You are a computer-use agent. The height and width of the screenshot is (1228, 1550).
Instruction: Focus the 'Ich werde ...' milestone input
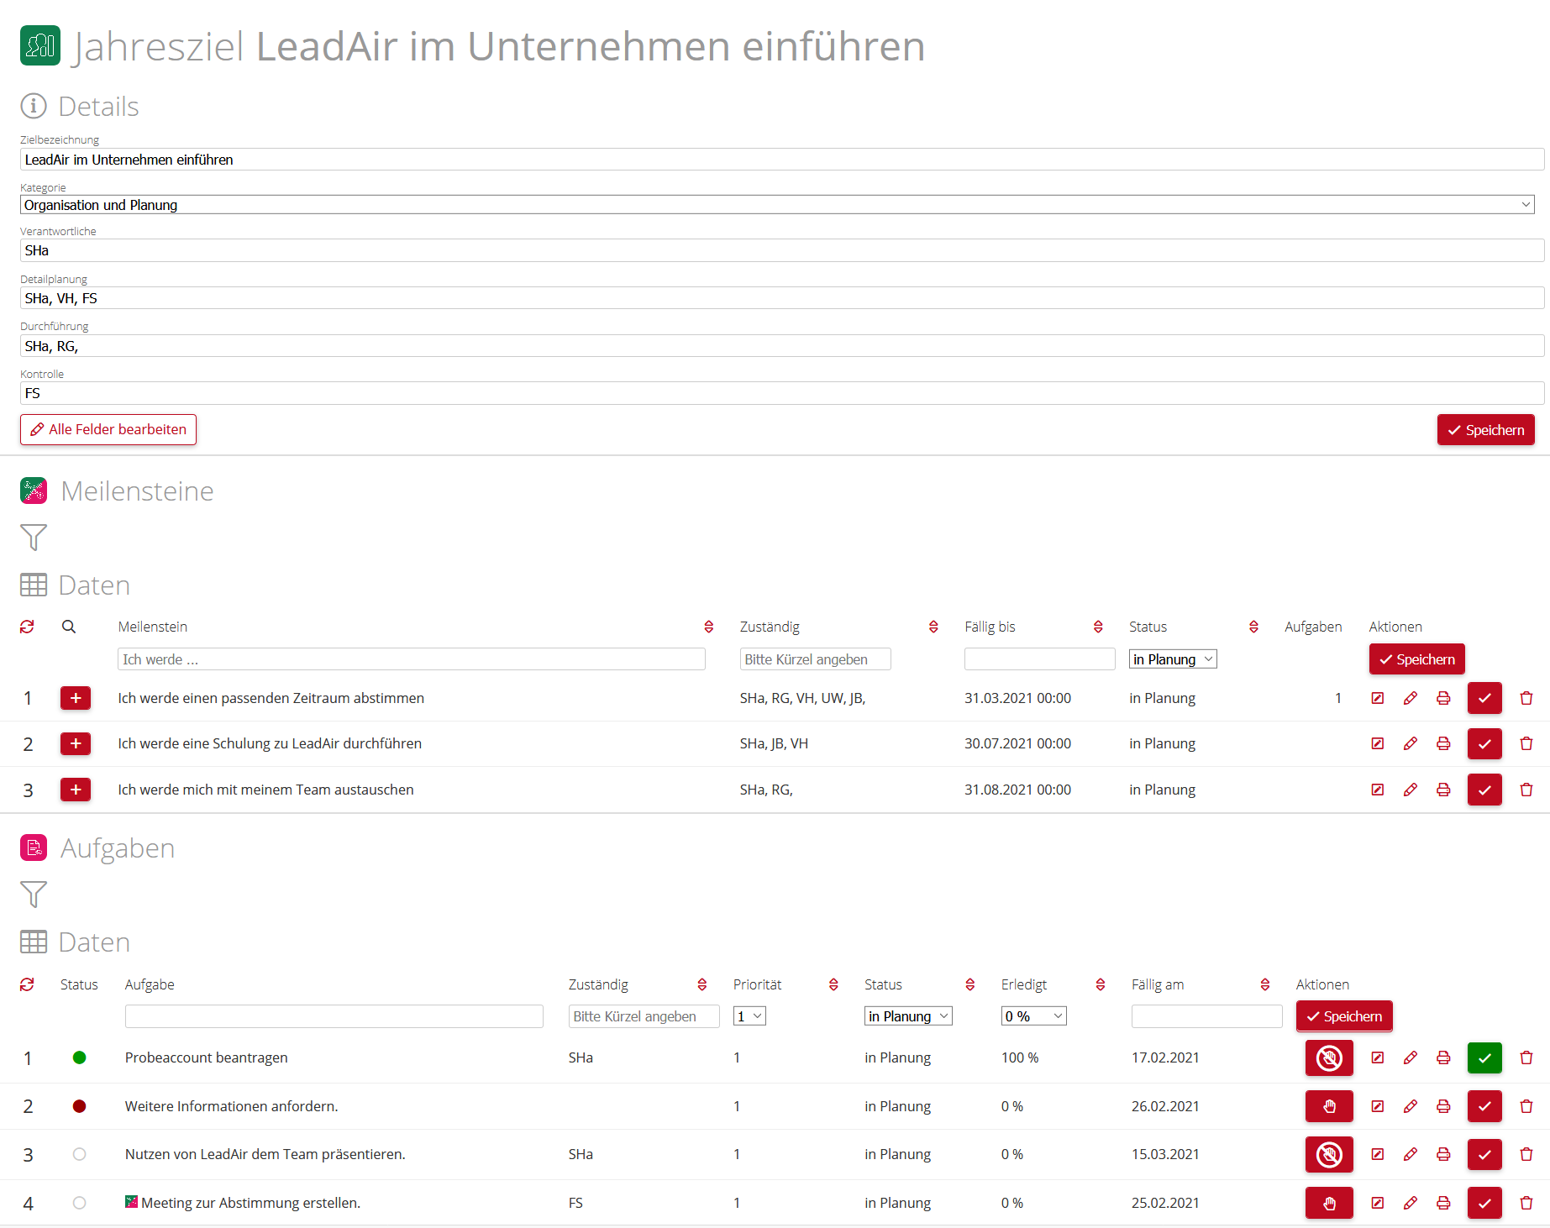pyautogui.click(x=412, y=659)
